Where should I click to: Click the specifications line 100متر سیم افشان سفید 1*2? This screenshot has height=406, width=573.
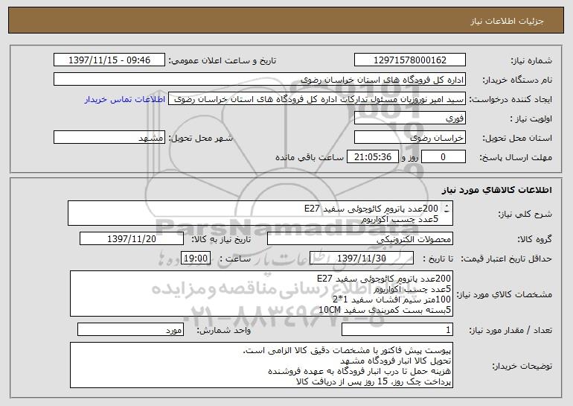[x=391, y=299]
